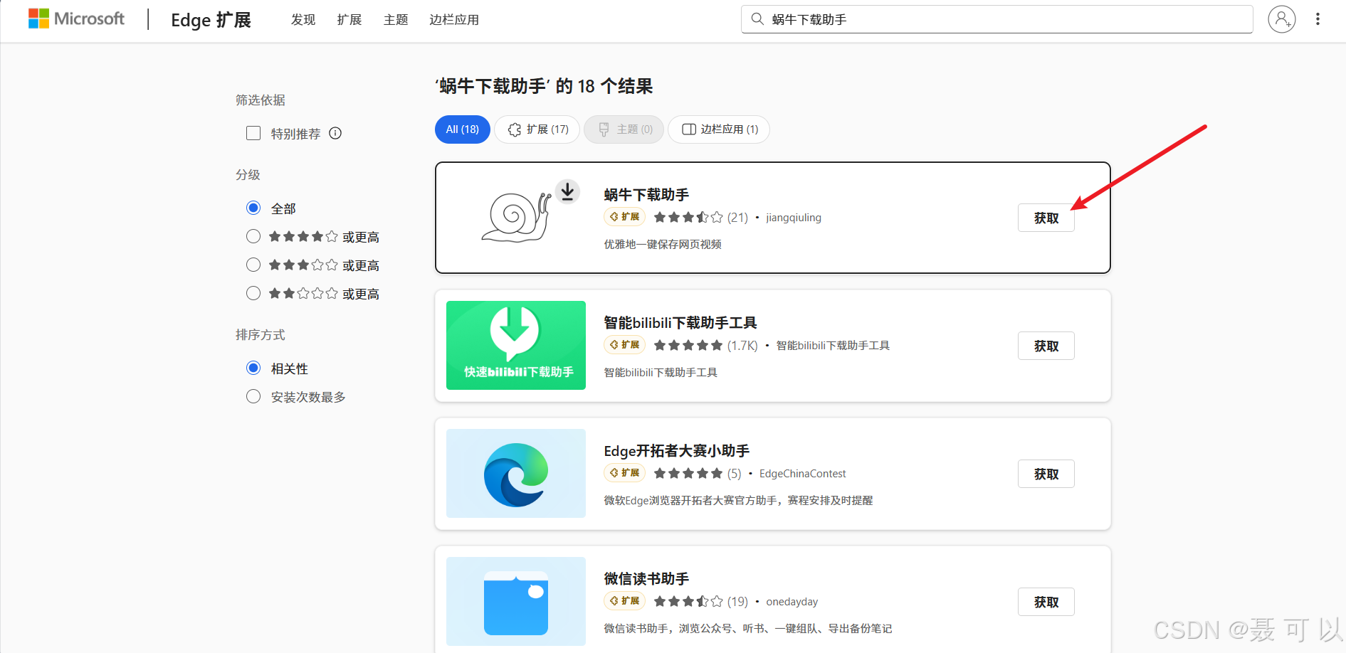This screenshot has height=653, width=1346.
Task: Open the three-dot settings menu
Action: [x=1318, y=19]
